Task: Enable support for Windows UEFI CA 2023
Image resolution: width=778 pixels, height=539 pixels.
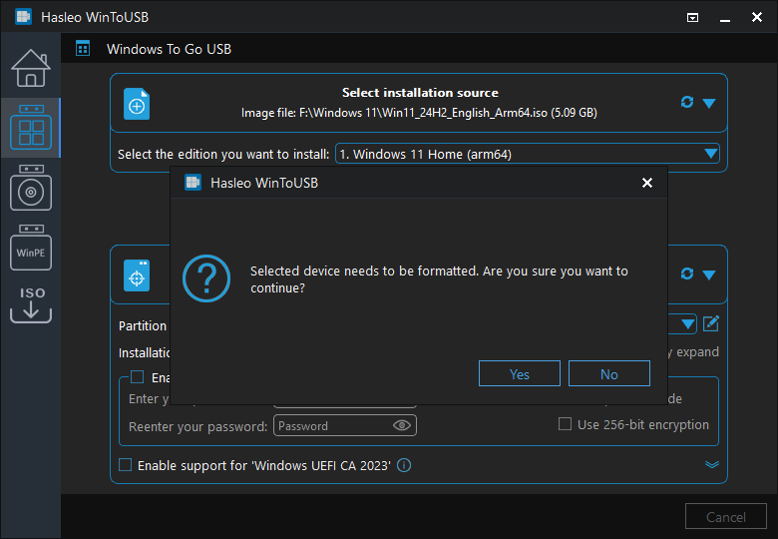Action: [x=126, y=465]
